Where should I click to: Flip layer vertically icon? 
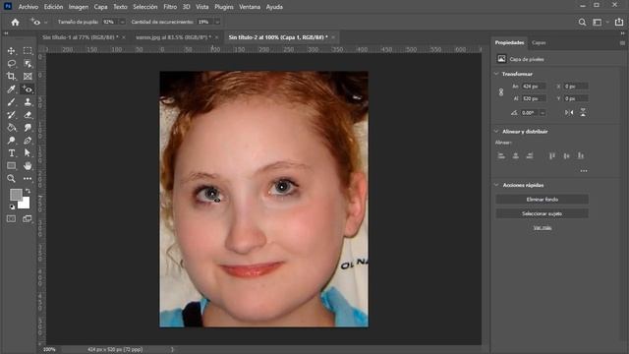tap(583, 113)
